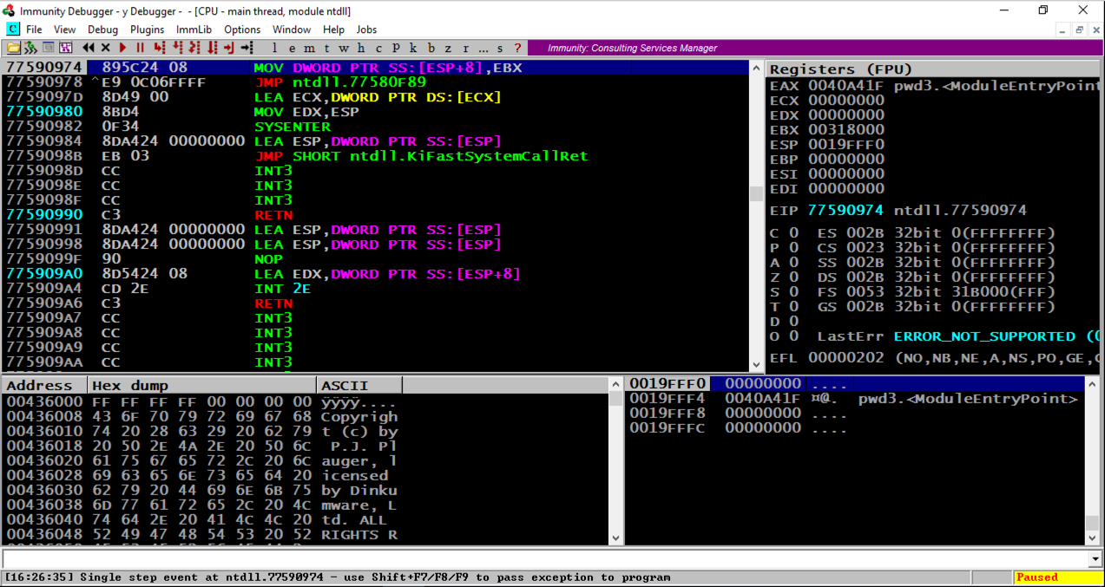The height and width of the screenshot is (587, 1105).
Task: Run the program with the red play icon
Action: [x=122, y=48]
